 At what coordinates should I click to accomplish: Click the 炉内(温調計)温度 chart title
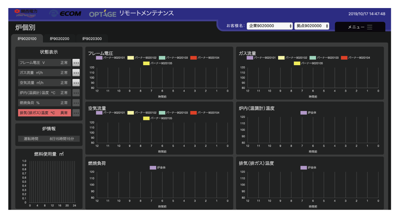point(256,108)
